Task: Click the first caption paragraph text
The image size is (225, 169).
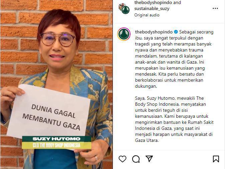Action: click(174, 59)
